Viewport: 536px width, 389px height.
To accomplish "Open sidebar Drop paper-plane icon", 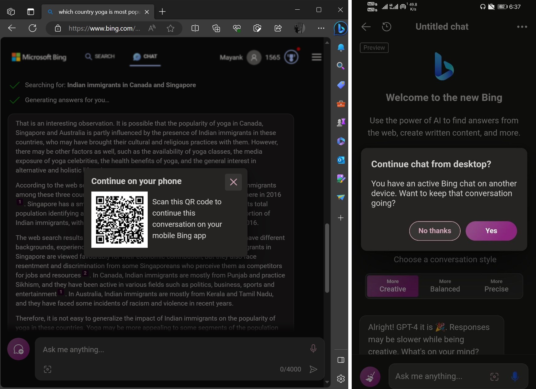I will pos(341,197).
